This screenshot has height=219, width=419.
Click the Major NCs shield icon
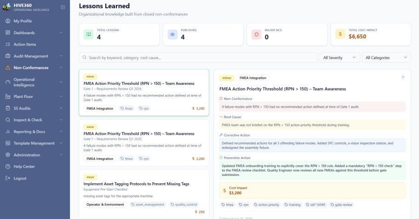(x=256, y=34)
